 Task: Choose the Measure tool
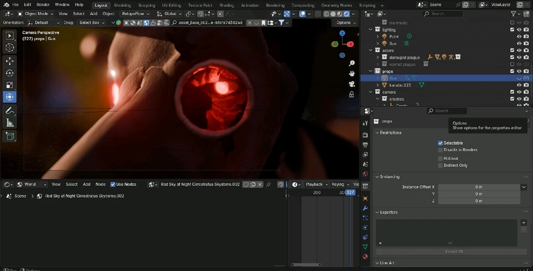10,123
